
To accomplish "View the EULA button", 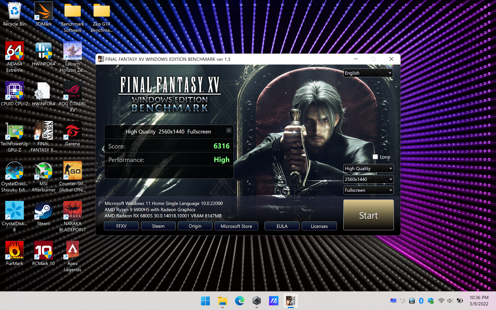I will 282,226.
